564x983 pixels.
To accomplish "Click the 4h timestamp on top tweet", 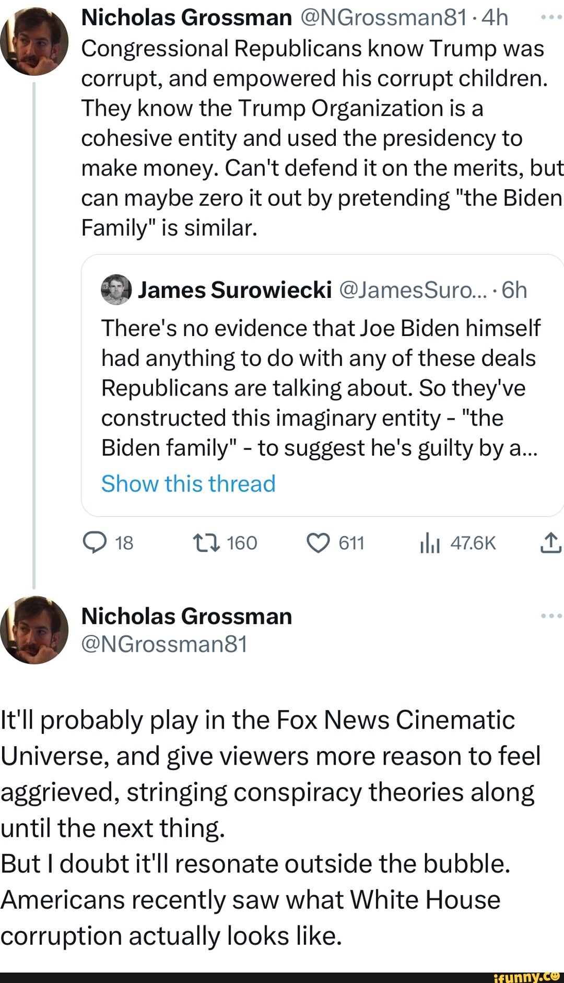I will tap(495, 18).
